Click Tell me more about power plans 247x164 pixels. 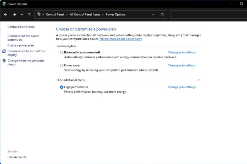point(120,39)
